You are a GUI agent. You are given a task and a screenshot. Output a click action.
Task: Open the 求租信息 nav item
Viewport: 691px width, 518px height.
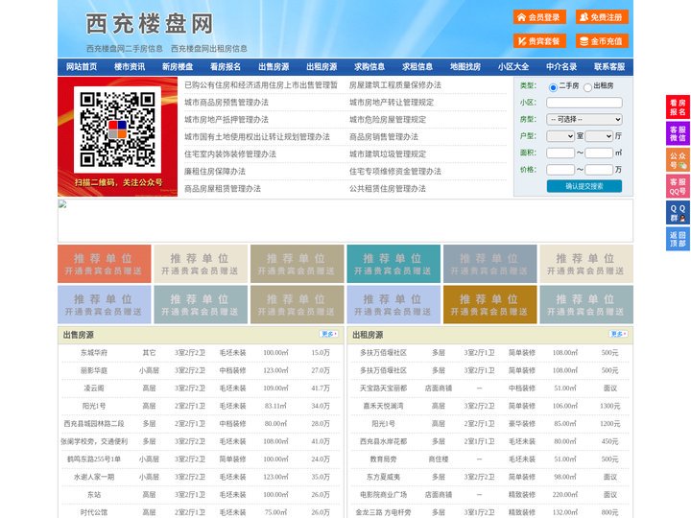[x=417, y=67]
